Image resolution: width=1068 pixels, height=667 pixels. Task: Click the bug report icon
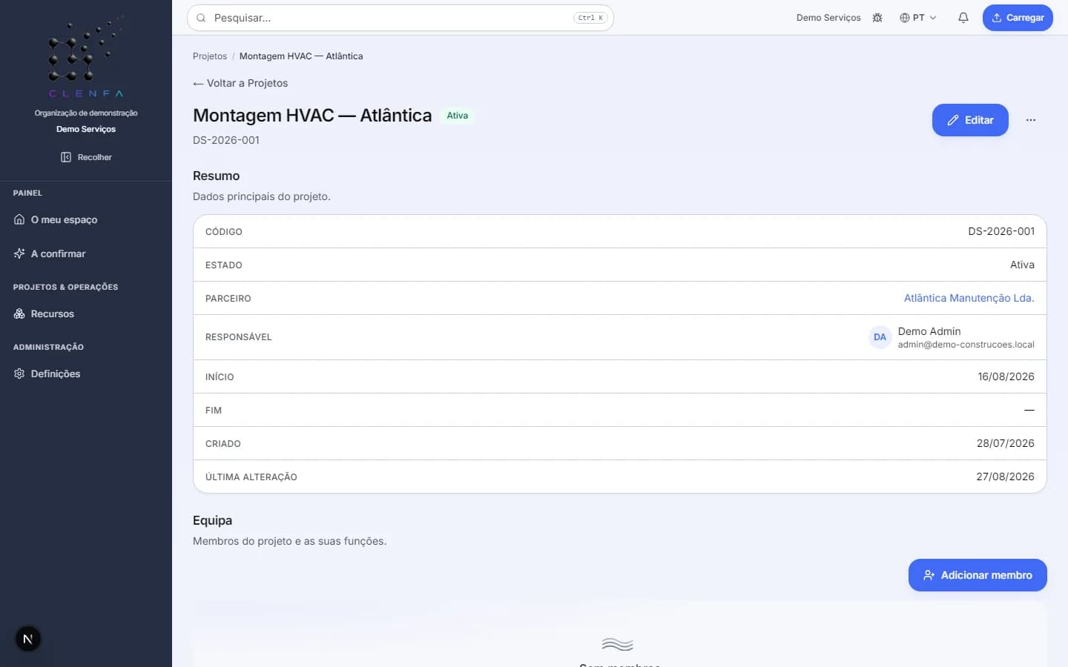pyautogui.click(x=877, y=18)
